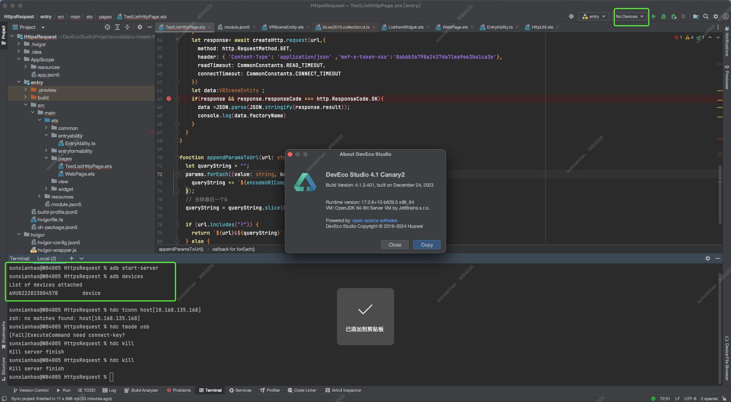
Task: Switch to HttpUtil.ets editor tab
Action: pos(542,27)
